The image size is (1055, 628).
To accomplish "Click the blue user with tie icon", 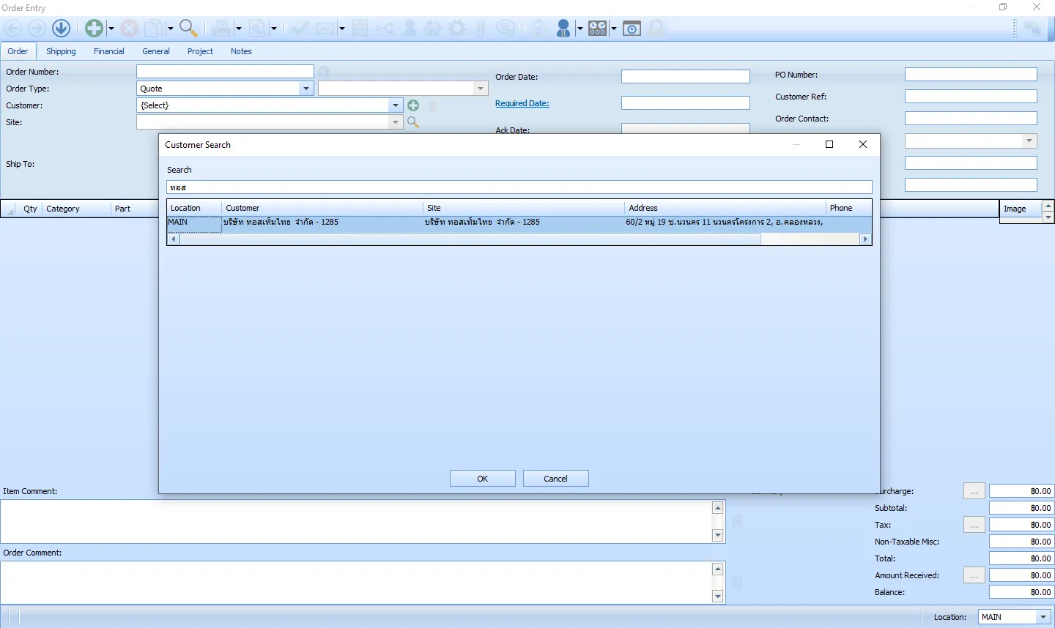I will click(563, 29).
